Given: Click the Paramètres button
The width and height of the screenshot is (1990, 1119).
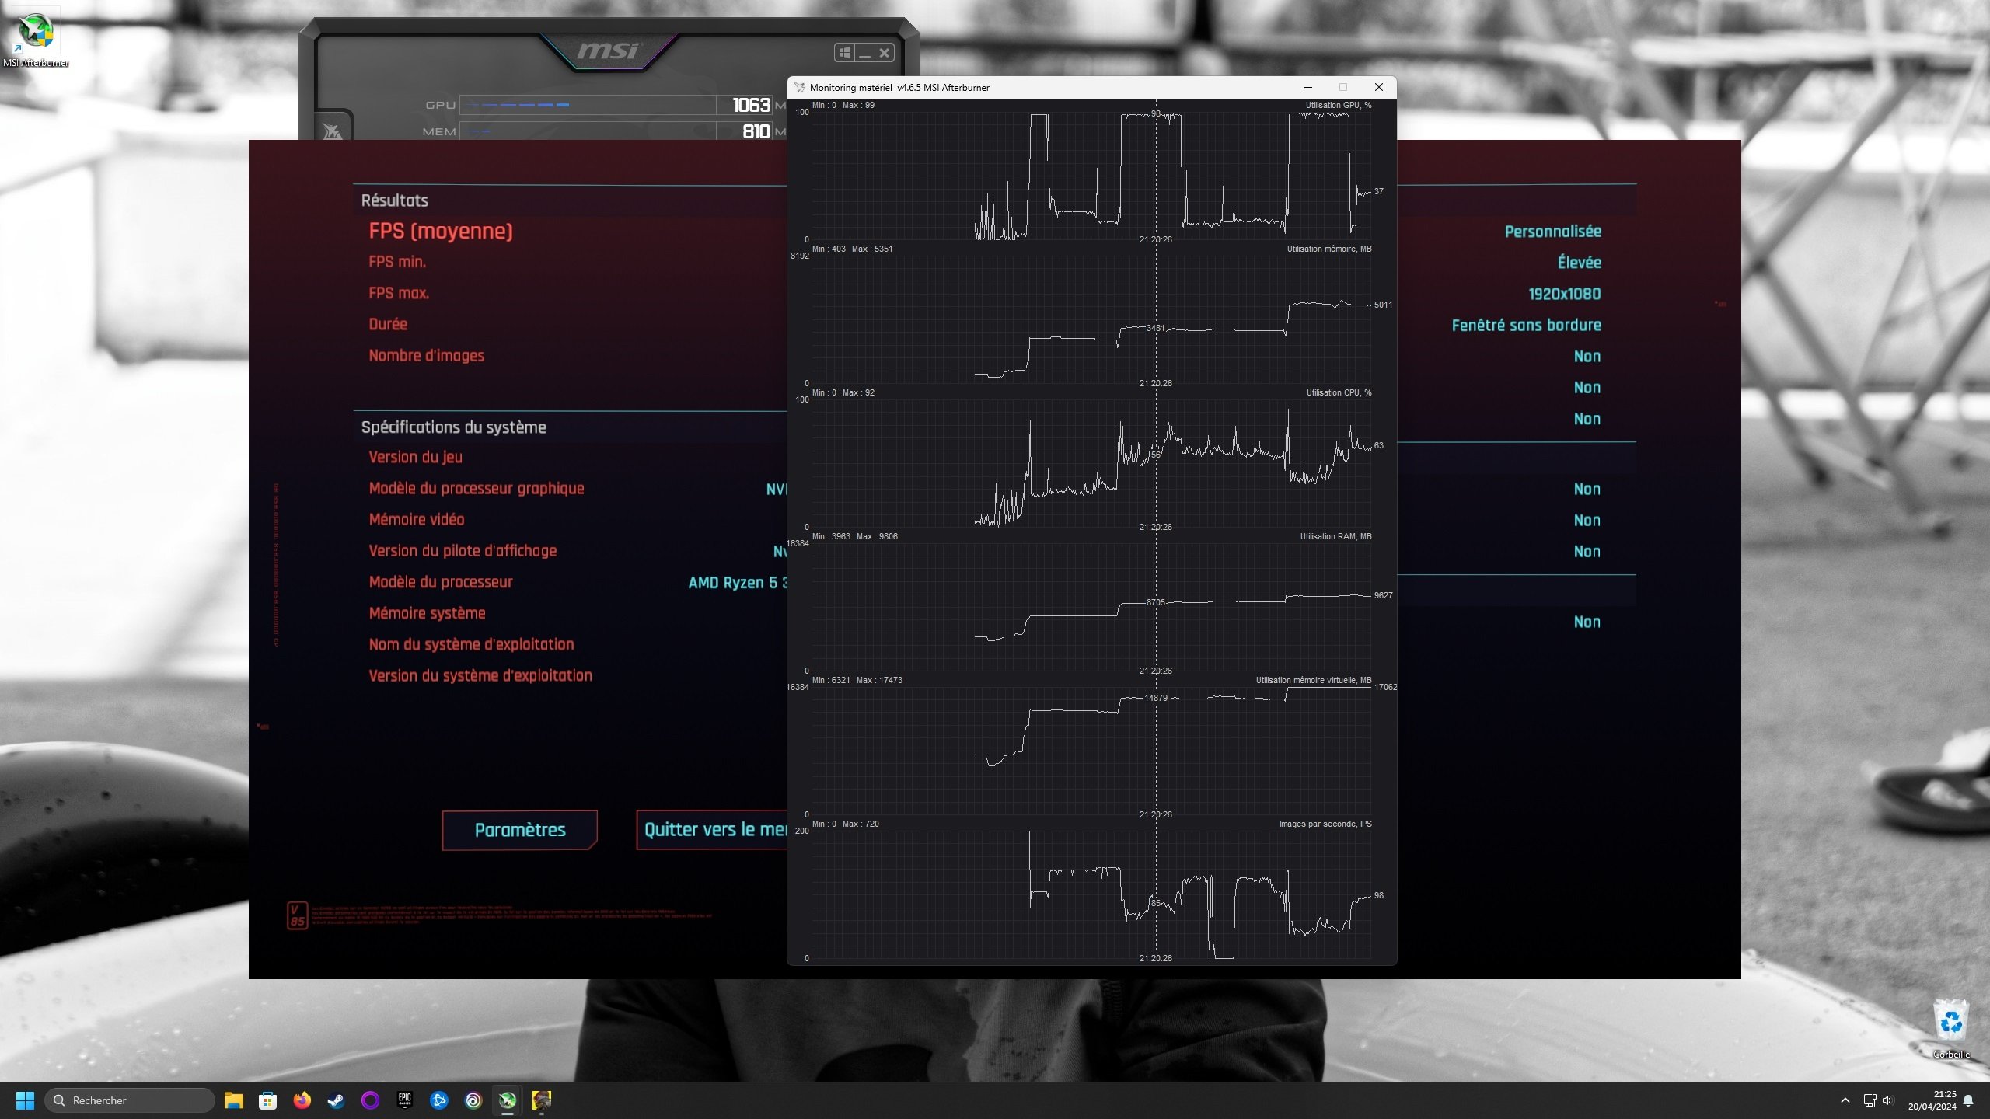Looking at the screenshot, I should (x=519, y=830).
